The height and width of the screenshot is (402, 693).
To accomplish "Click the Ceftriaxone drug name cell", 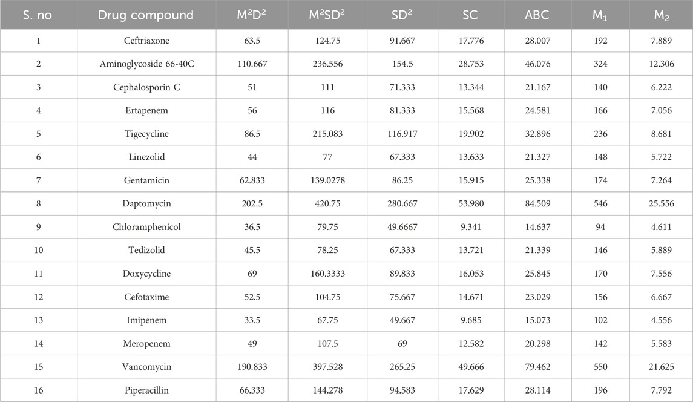I will [146, 41].
